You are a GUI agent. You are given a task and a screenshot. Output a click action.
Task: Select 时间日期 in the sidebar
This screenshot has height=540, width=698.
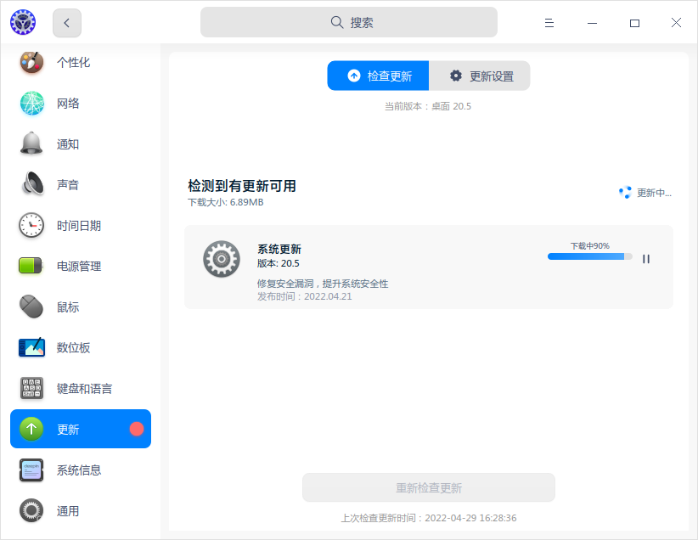pos(81,225)
